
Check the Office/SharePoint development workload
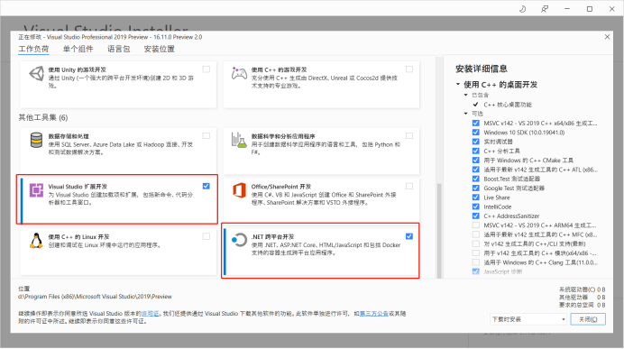[x=409, y=186]
